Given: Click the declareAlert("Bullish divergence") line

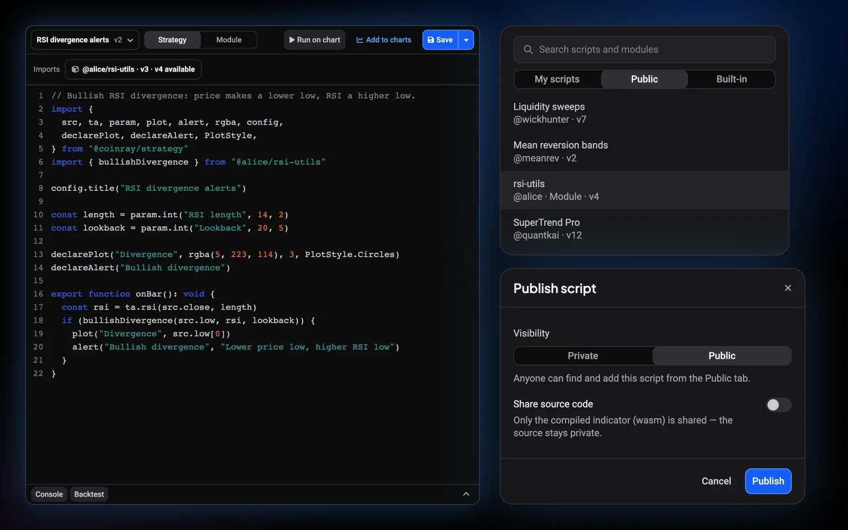Looking at the screenshot, I should pos(140,268).
